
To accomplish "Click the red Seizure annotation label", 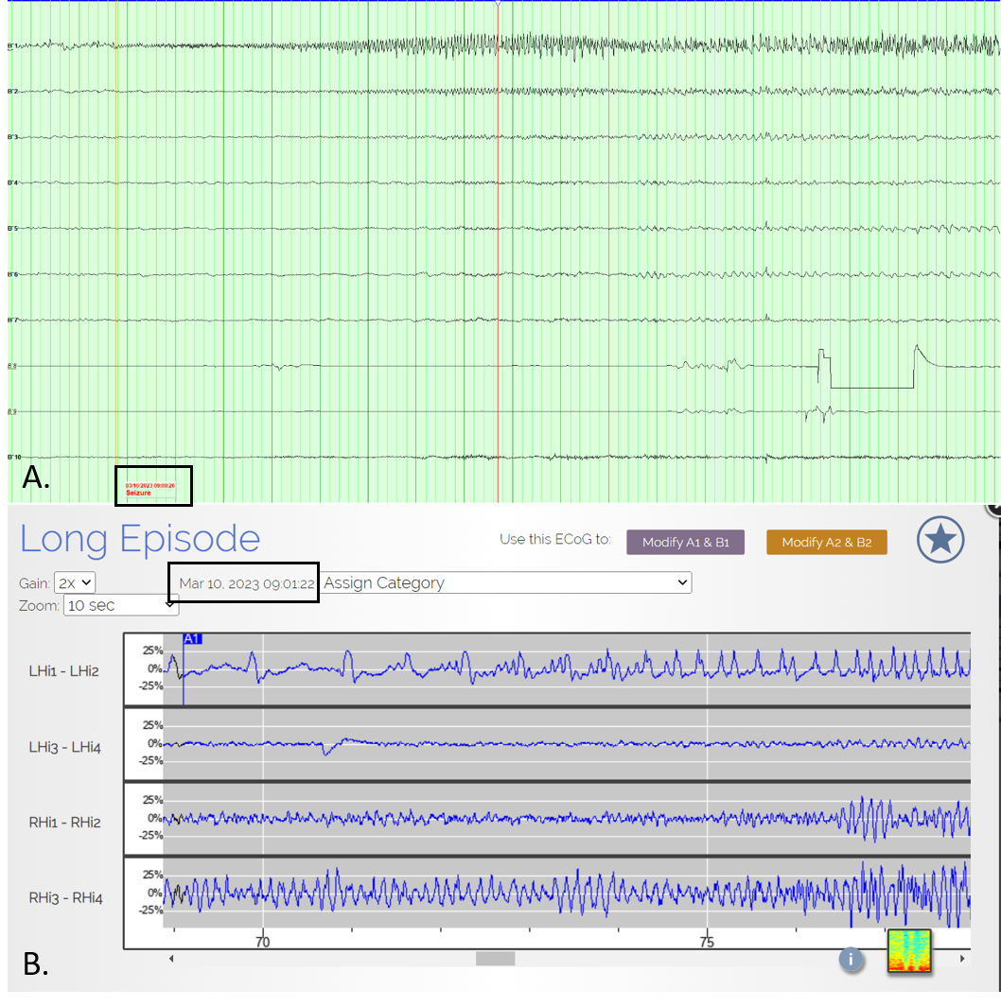I will 139,493.
